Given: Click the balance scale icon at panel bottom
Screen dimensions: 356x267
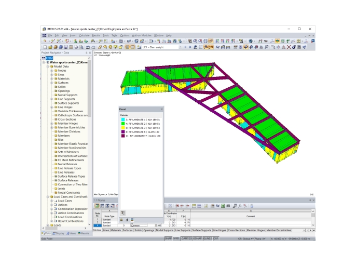Looking at the screenshot, I should [x=127, y=220].
